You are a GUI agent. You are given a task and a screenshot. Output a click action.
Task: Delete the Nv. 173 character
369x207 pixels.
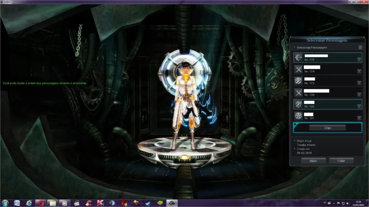point(359,83)
